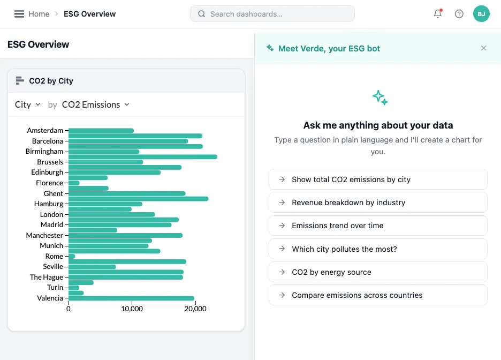501x360 pixels.
Task: Click the Turin axis label
Action: pyautogui.click(x=55, y=287)
